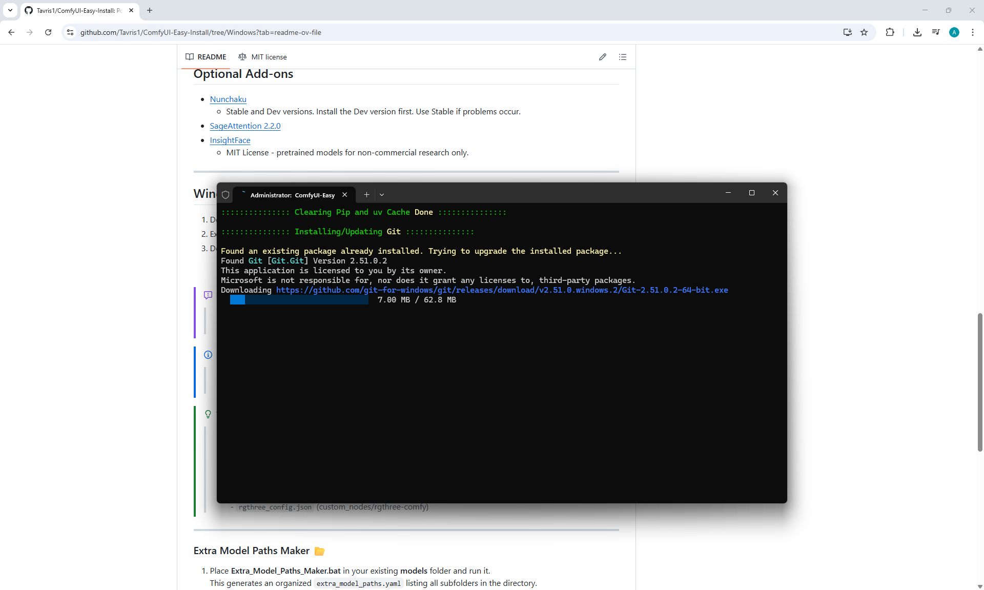Screen dimensions: 984x590
Task: Click the site information icon in address bar
Action: (x=70, y=32)
